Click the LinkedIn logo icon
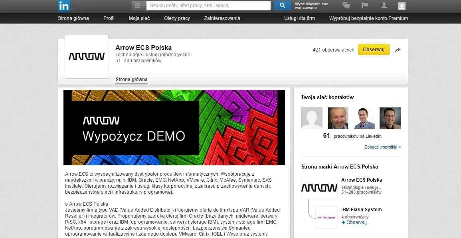 pos(64,6)
